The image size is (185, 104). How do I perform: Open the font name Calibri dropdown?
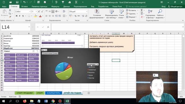pos(30,12)
